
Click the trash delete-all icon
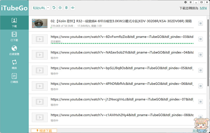(x=66, y=8)
